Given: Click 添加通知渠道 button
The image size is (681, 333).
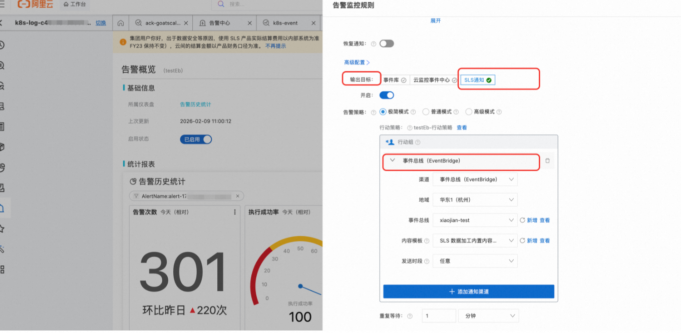Looking at the screenshot, I should (x=469, y=291).
